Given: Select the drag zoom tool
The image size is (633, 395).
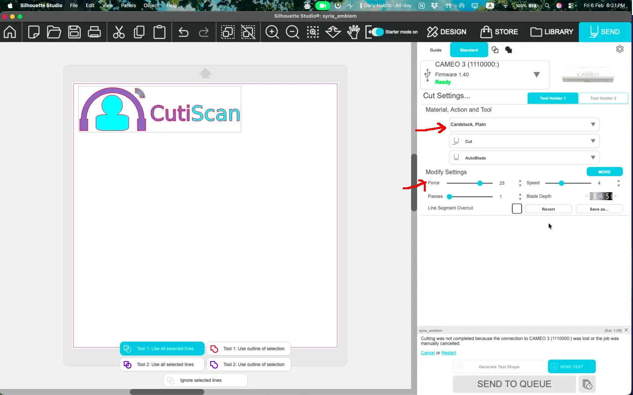Looking at the screenshot, I should point(333,32).
